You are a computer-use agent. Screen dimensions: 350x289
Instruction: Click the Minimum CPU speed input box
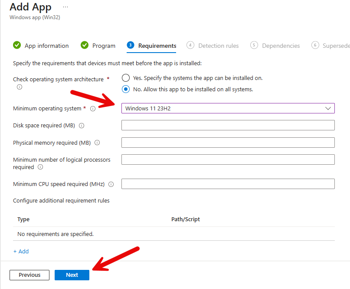pos(228,184)
